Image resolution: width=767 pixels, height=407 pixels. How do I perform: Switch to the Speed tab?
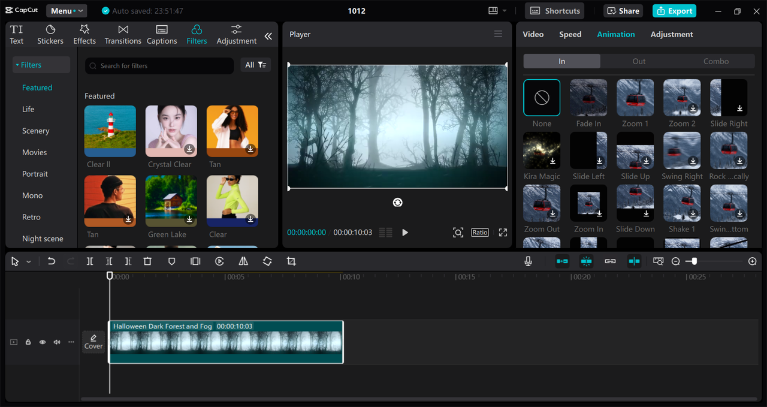570,34
